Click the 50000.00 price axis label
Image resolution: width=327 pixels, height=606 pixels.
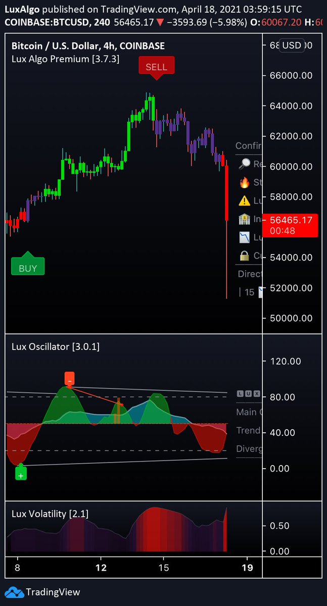coord(292,318)
